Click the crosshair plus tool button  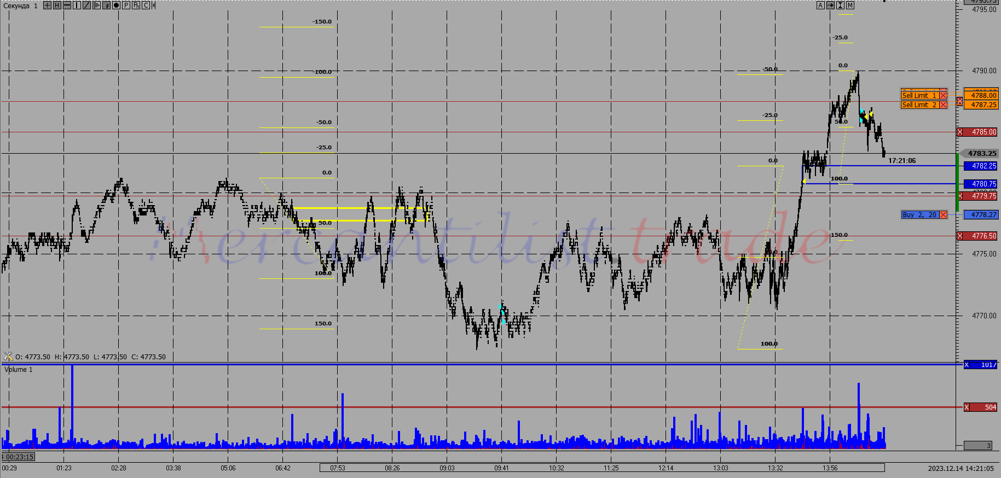(47, 5)
